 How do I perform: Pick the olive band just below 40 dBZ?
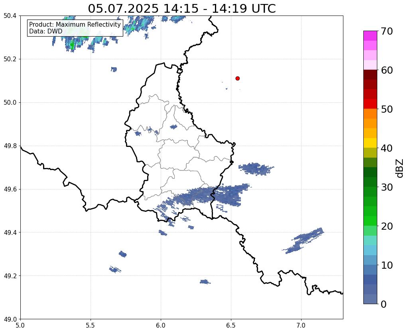370,153
